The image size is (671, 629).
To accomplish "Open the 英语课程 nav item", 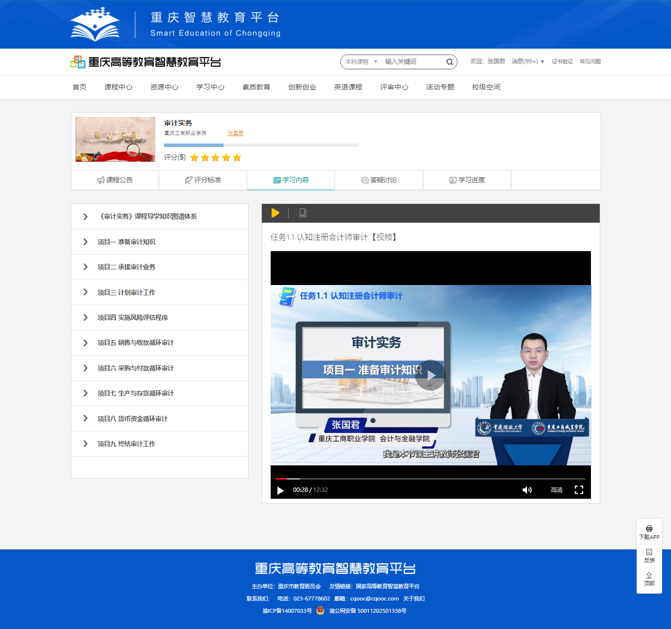I will (x=348, y=87).
